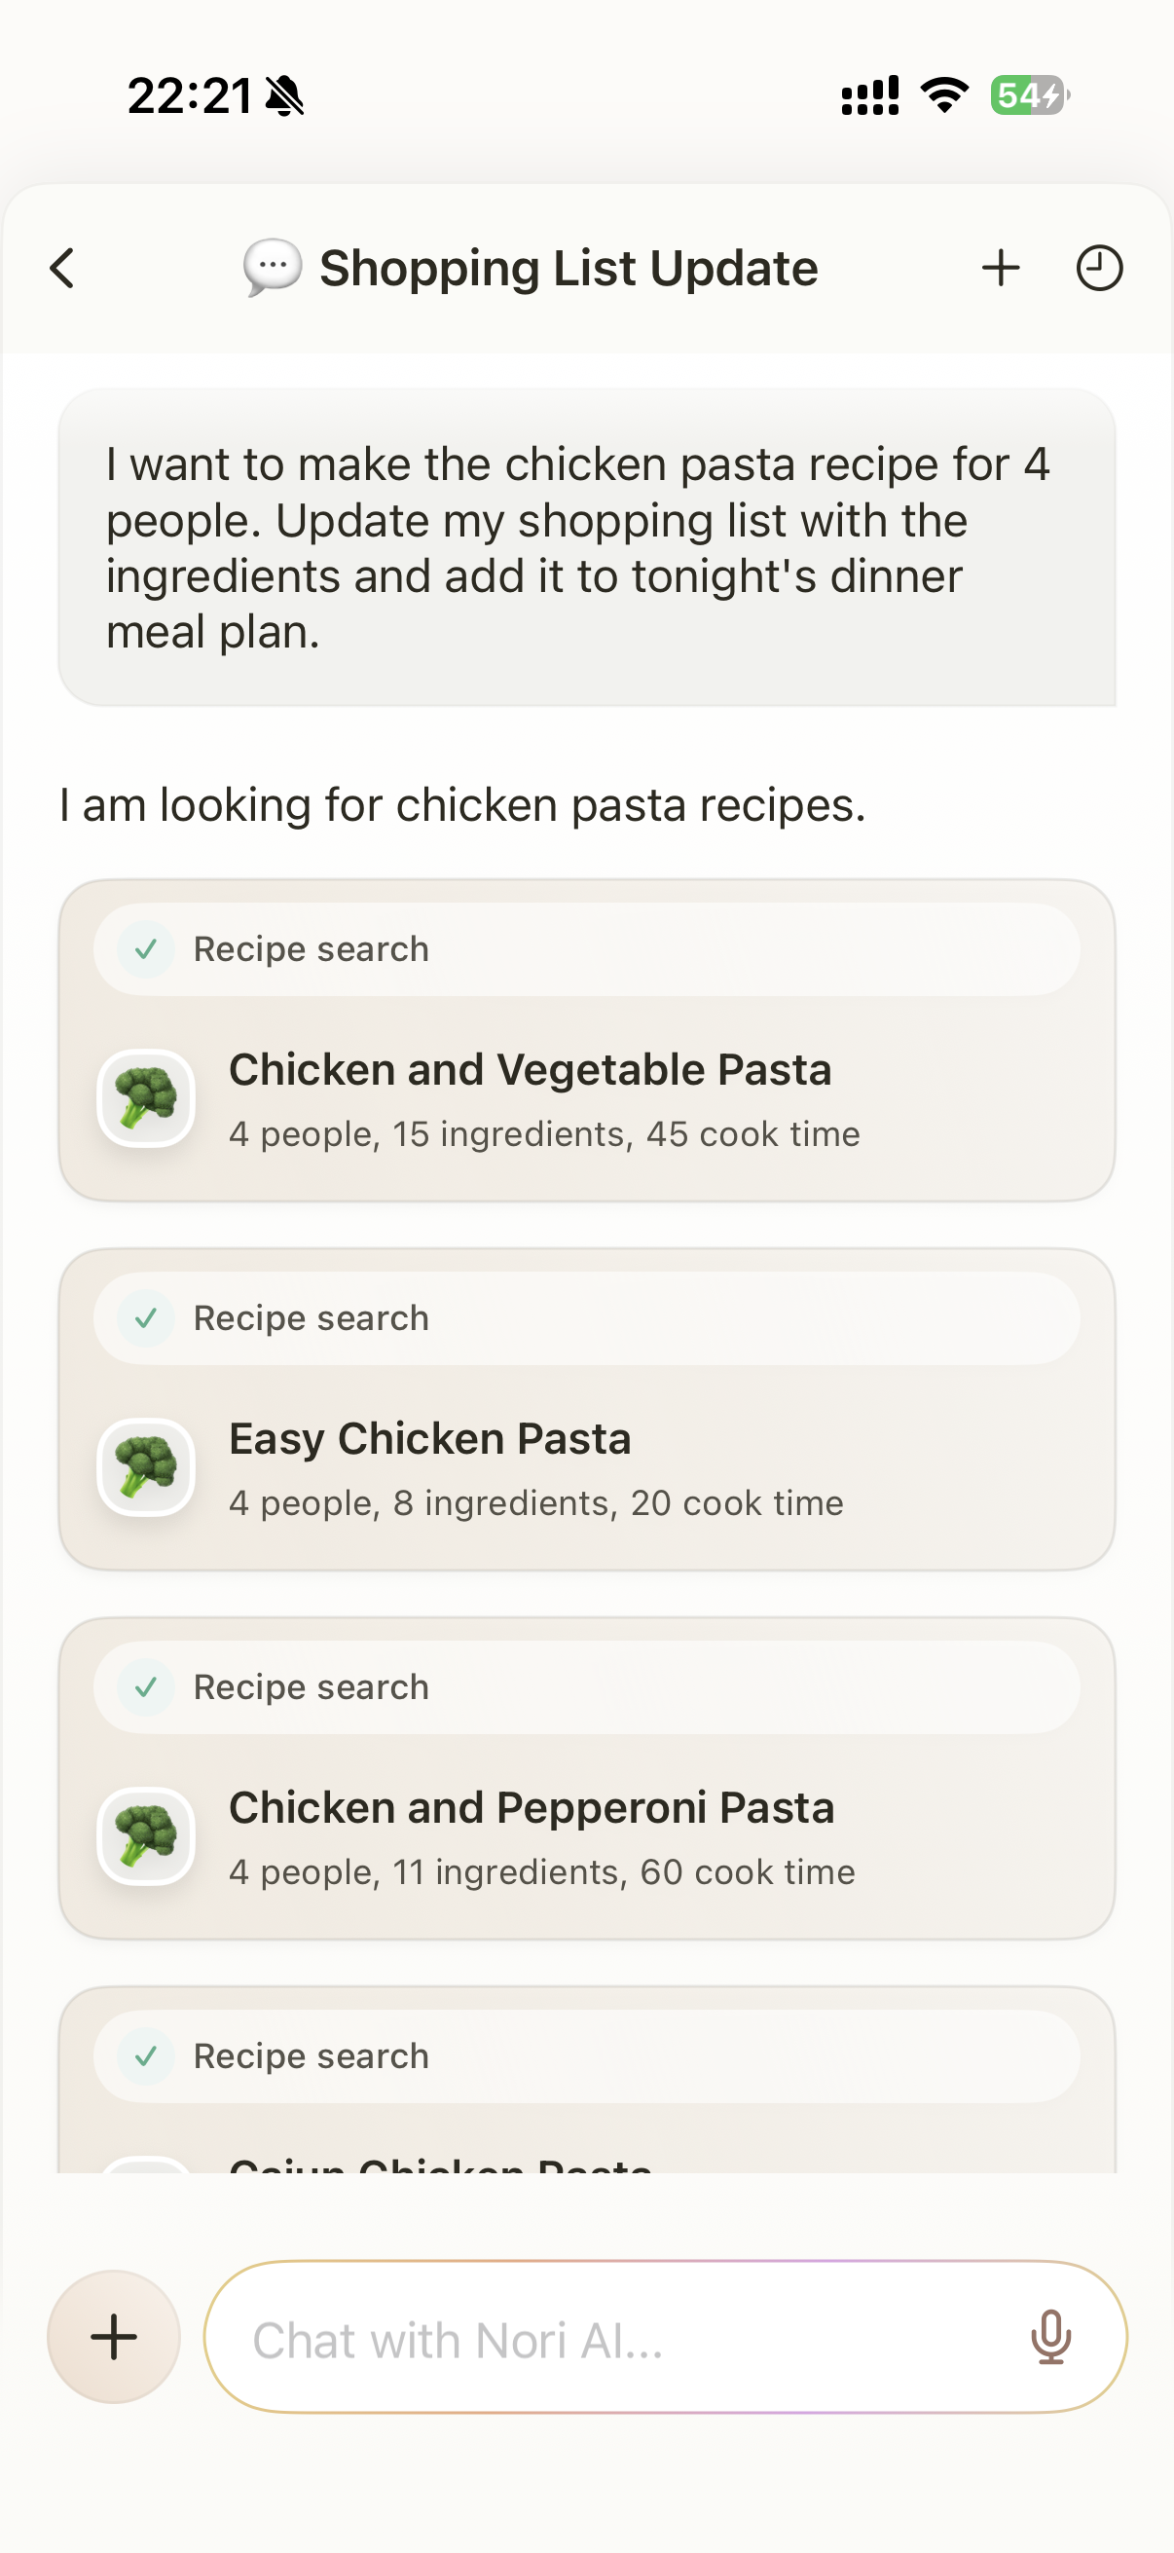Expand the first Recipe search step

pos(586,949)
